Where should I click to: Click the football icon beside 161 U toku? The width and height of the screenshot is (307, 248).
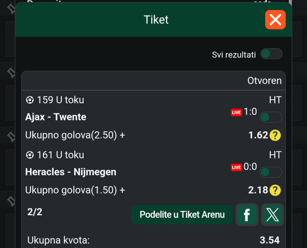click(x=30, y=155)
